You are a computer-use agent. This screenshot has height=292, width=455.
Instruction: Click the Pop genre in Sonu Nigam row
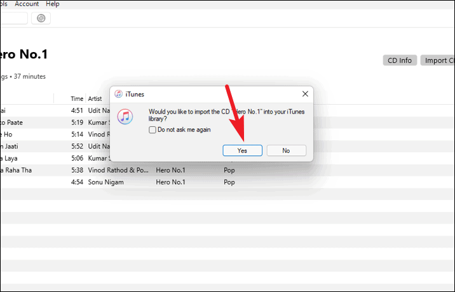(229, 182)
